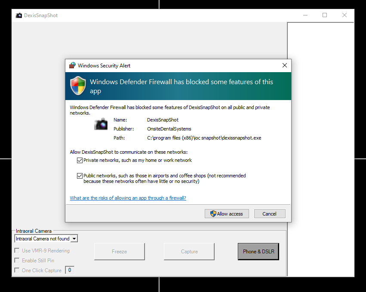Toggle the Public networks checkbox
366x292 pixels.
pos(80,176)
